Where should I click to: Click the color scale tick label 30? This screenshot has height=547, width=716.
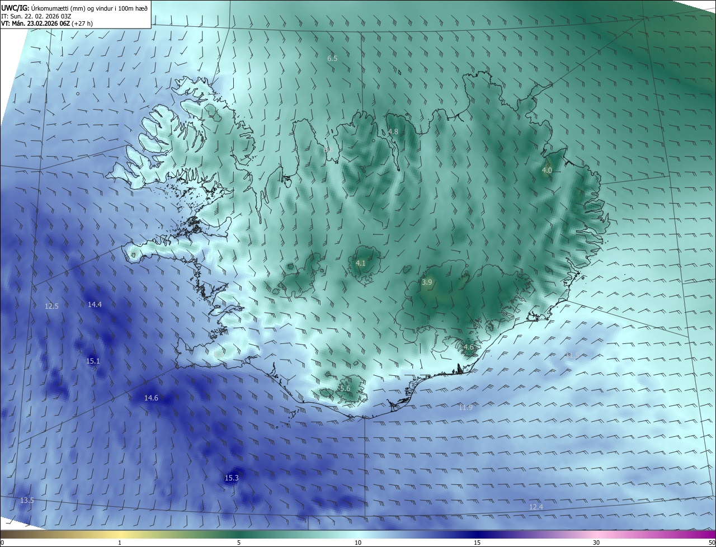click(x=596, y=543)
